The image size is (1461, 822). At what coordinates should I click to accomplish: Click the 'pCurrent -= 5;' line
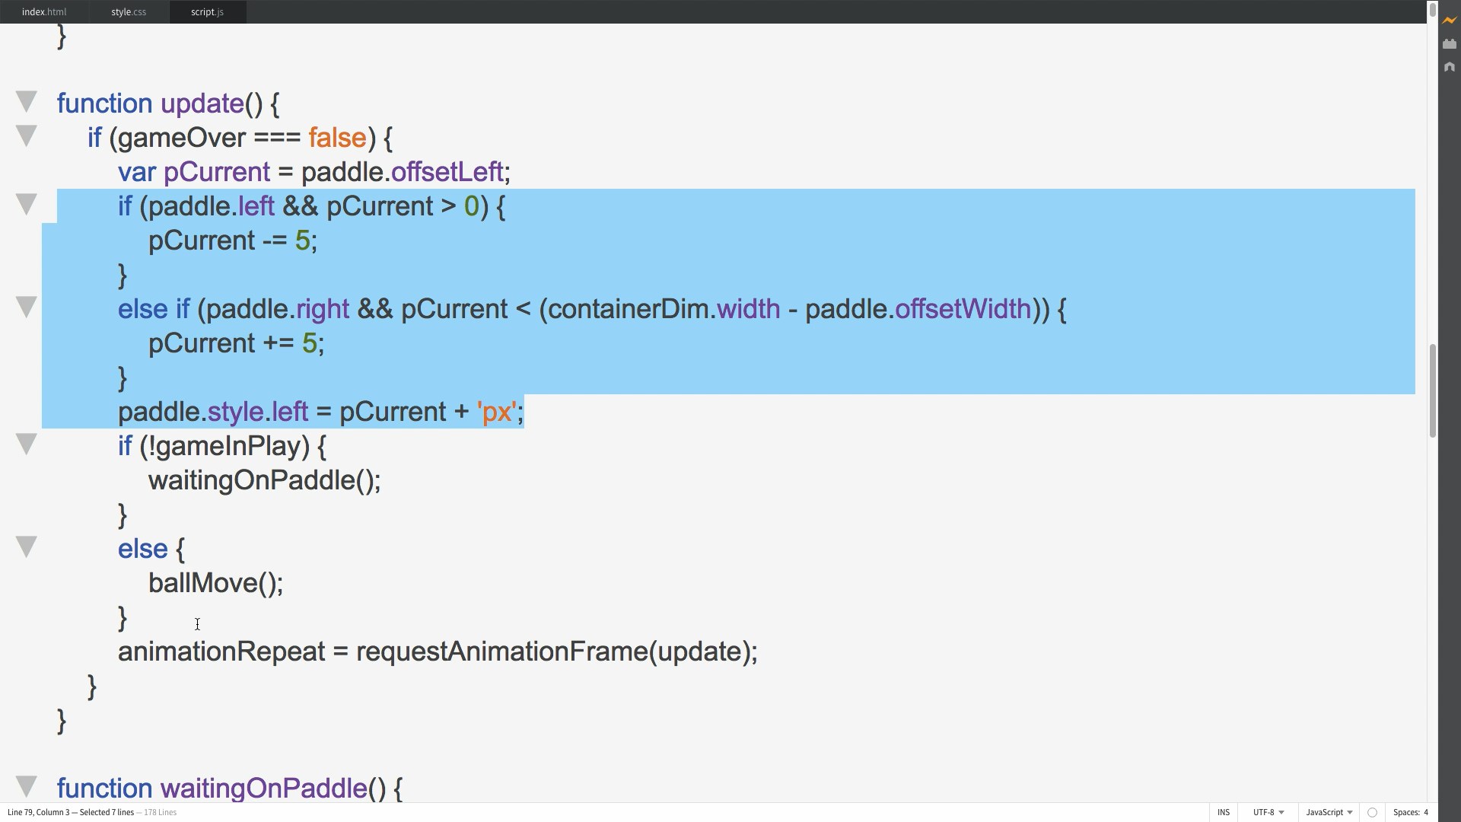tap(232, 241)
